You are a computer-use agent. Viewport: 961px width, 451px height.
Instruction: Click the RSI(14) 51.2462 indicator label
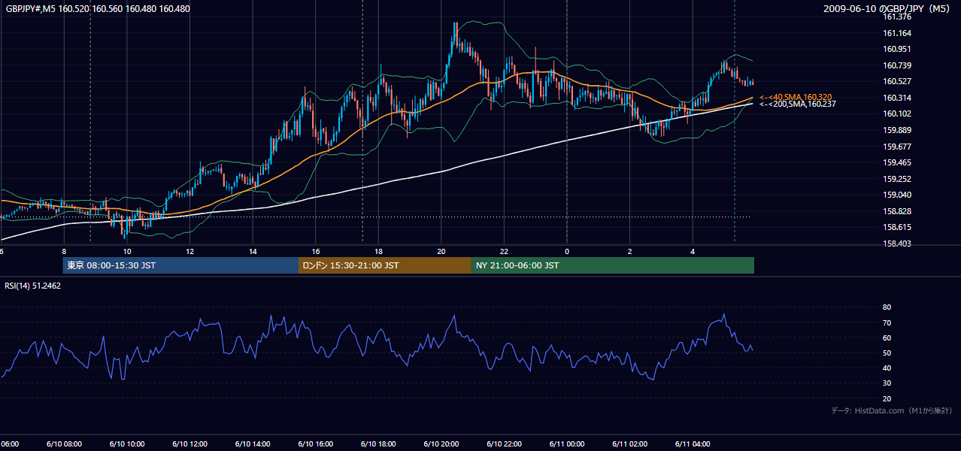(33, 286)
